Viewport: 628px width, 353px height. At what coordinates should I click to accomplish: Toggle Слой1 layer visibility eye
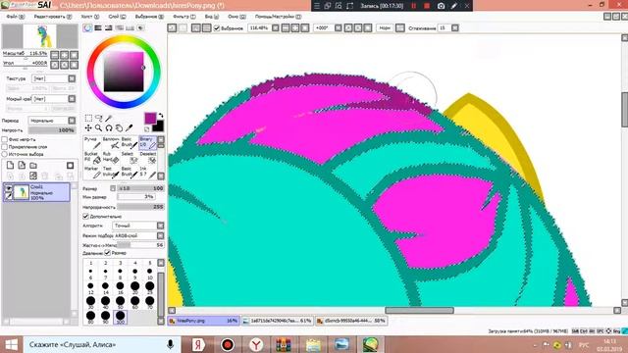point(8,187)
